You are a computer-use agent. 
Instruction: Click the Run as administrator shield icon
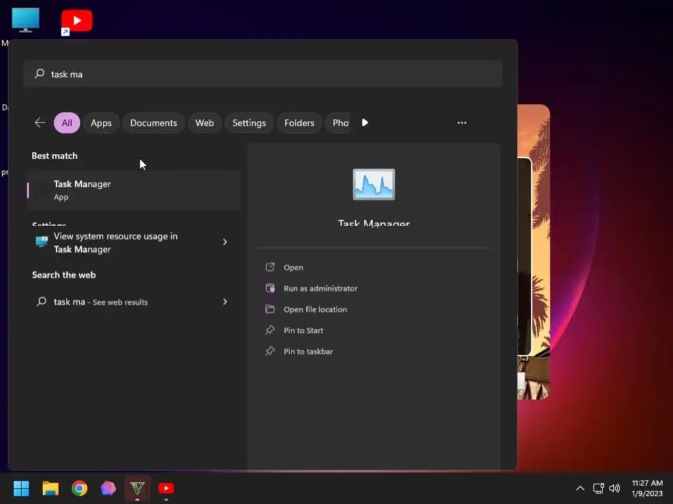(270, 288)
